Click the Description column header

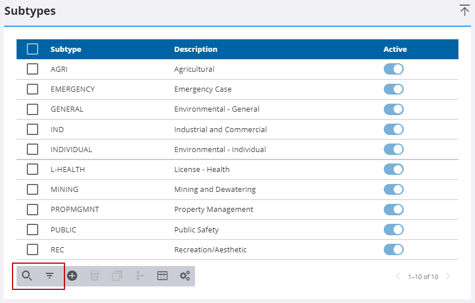196,50
